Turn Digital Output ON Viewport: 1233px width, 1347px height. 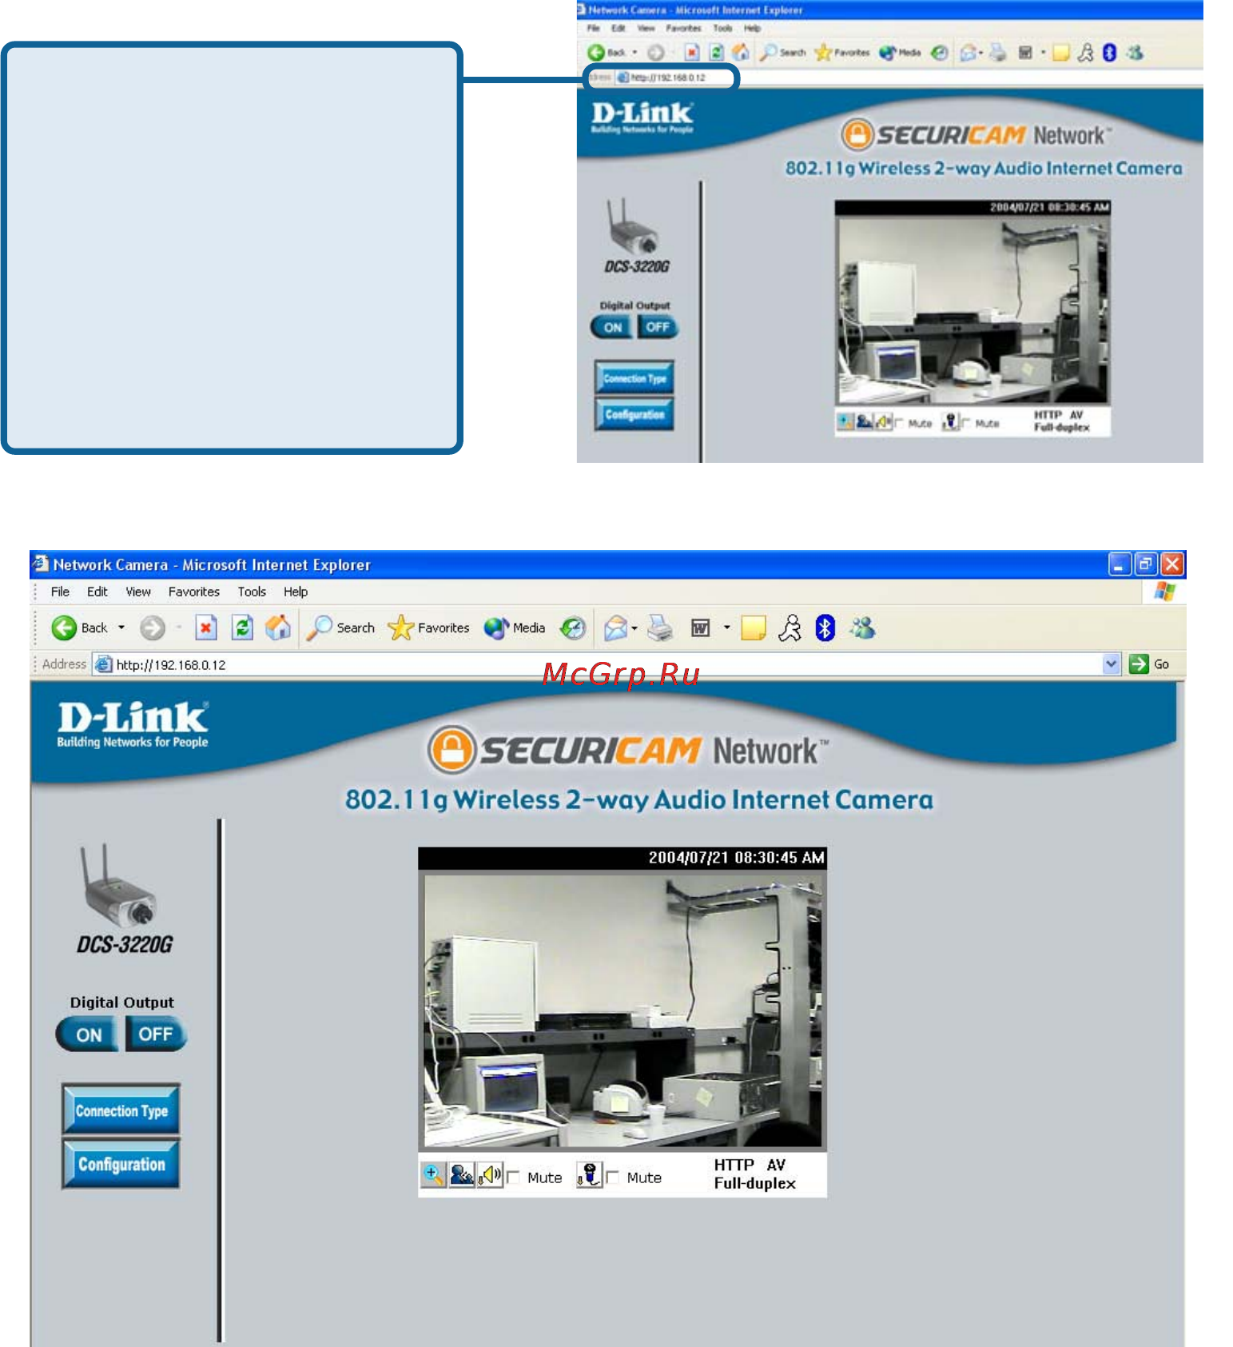tap(88, 1034)
